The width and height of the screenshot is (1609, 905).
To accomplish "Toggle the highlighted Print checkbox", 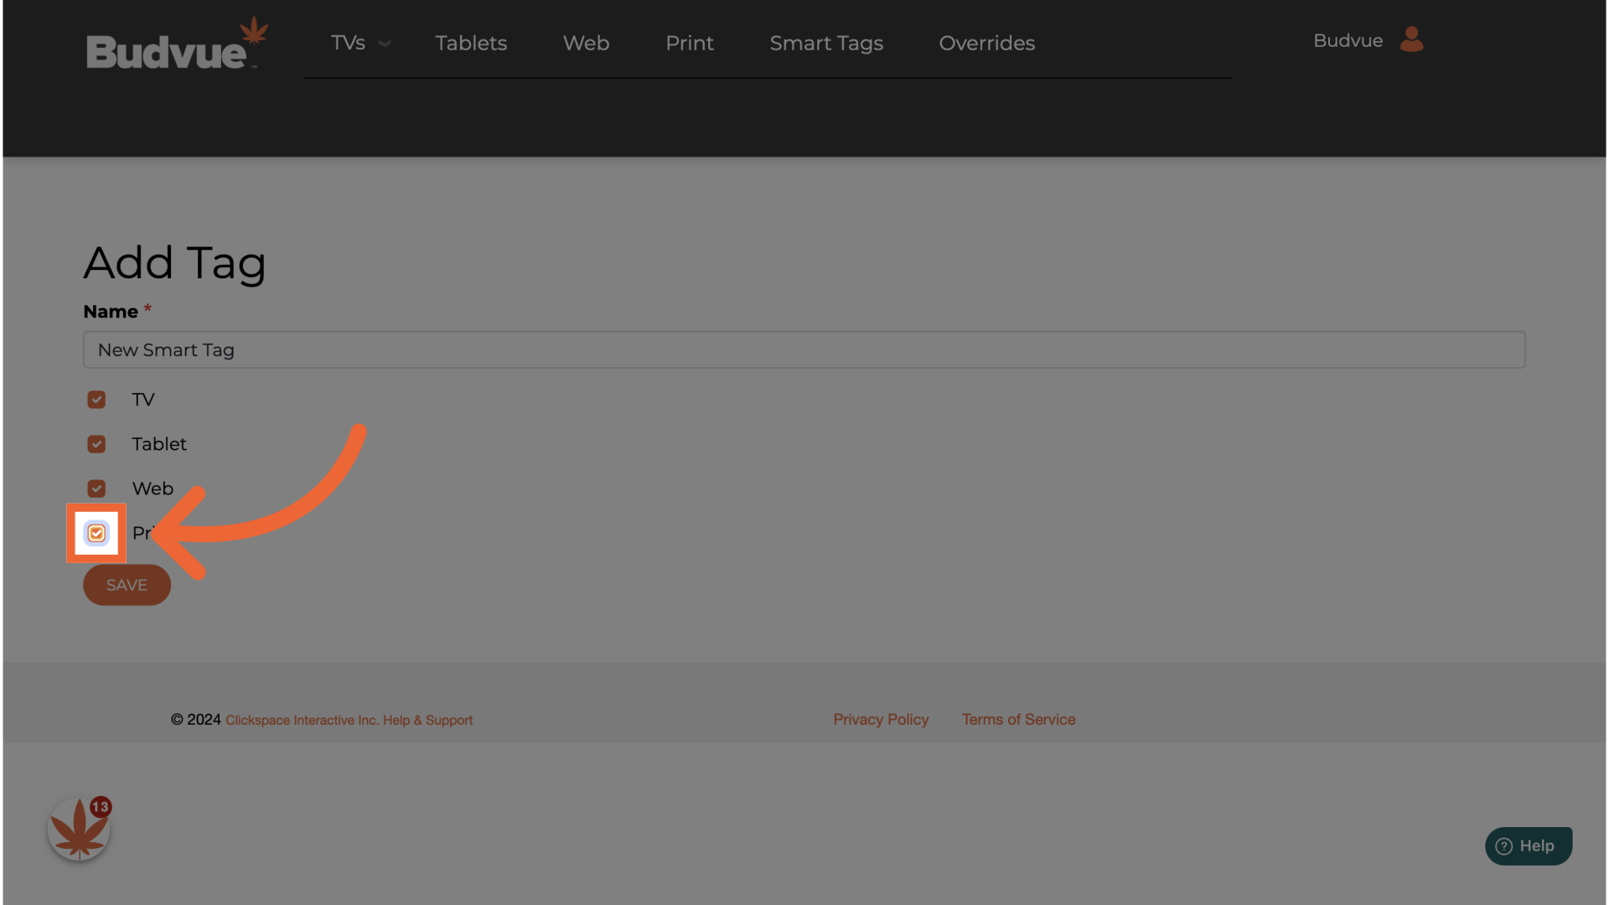I will pos(96,533).
